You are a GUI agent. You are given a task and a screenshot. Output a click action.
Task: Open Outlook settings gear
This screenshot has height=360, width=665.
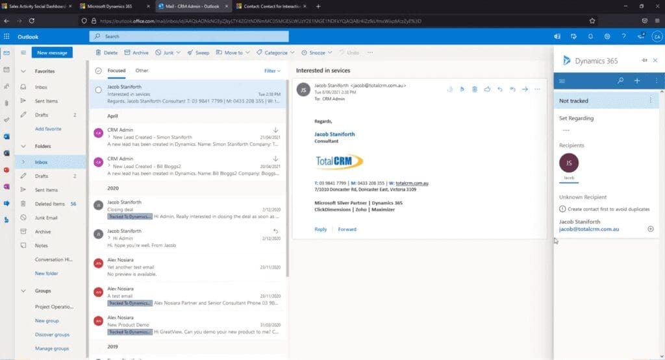607,36
